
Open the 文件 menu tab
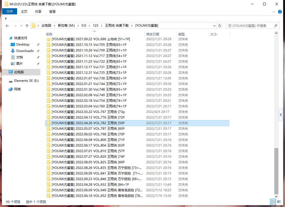10,11
